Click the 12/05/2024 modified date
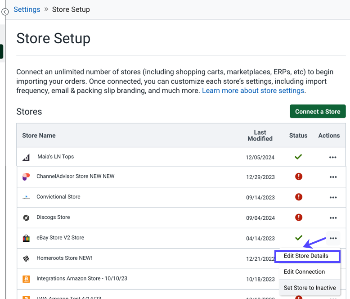Viewport: 350px width, 299px height. [x=260, y=158]
